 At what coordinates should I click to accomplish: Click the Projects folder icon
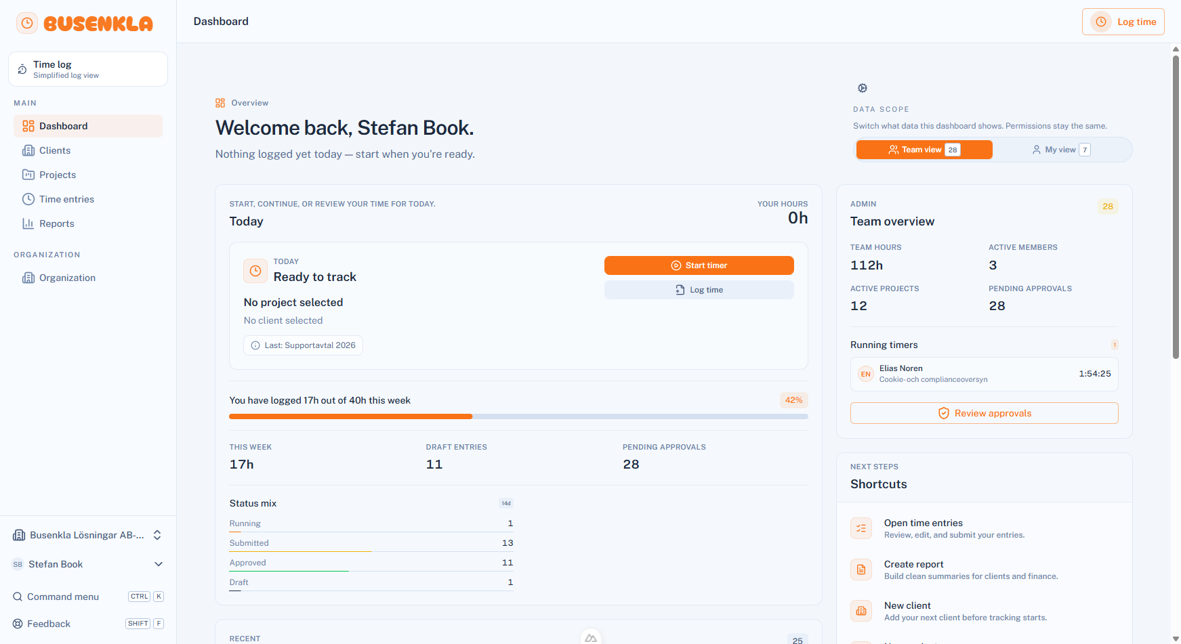(28, 175)
